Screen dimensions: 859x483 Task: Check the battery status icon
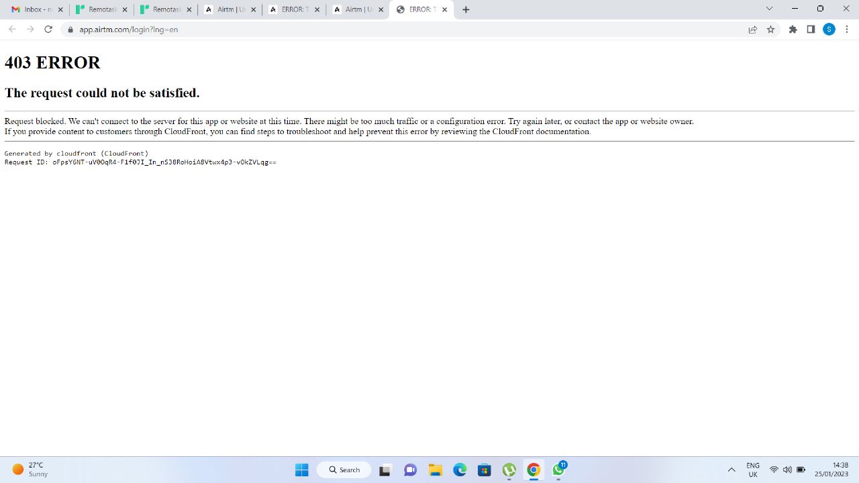(801, 470)
